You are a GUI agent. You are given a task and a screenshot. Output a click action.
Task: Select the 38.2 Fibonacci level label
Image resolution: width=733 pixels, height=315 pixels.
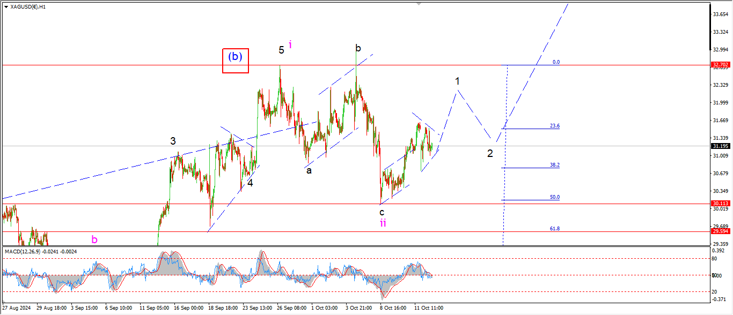pyautogui.click(x=554, y=165)
